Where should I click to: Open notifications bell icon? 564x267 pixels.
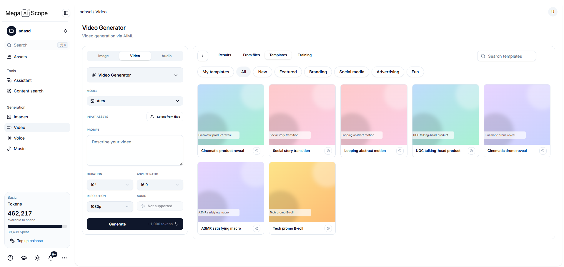(x=51, y=258)
